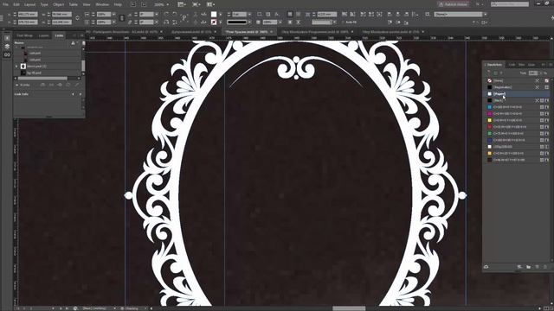Open the stroke weight dropdown
The width and height of the screenshot is (554, 311).
(248, 15)
